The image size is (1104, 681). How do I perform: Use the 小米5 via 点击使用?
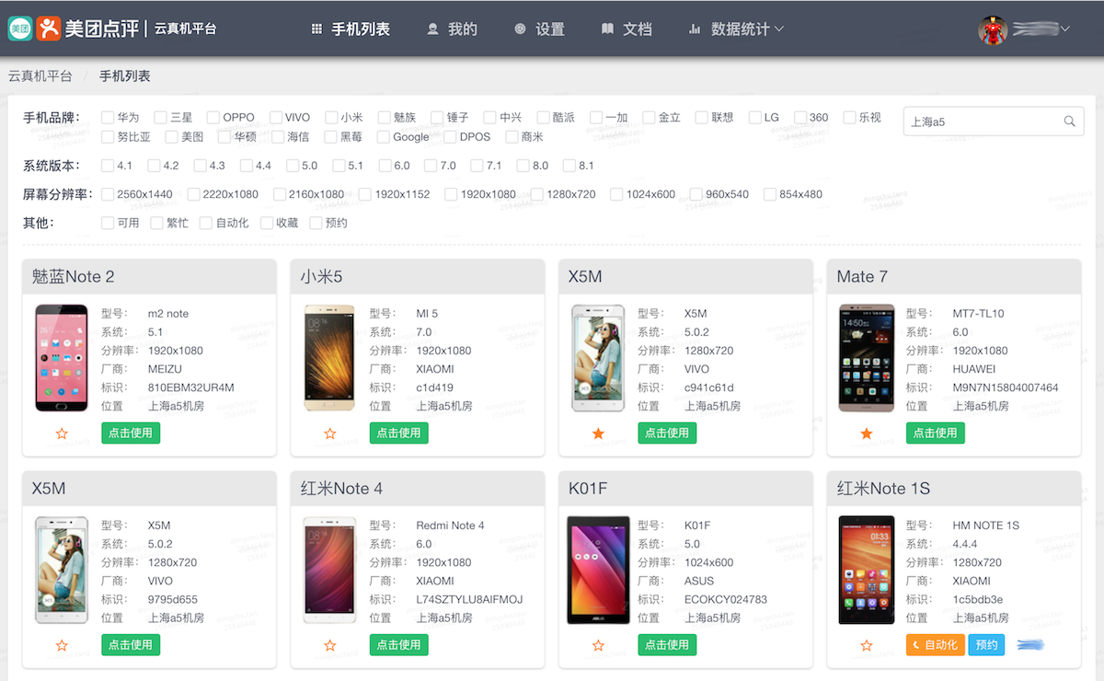point(399,433)
